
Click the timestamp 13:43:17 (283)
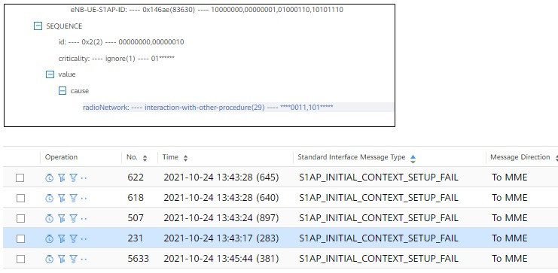point(221,238)
